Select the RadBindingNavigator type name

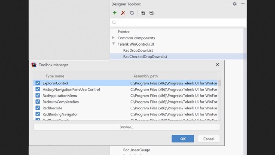pyautogui.click(x=60, y=114)
